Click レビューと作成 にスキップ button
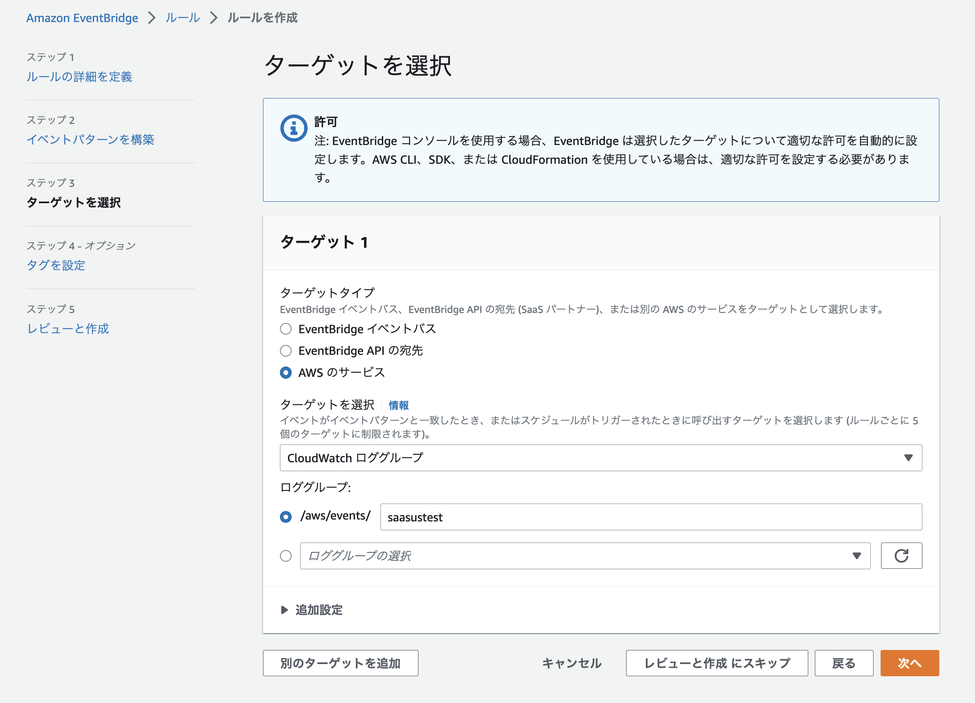The width and height of the screenshot is (975, 703). pos(717,663)
